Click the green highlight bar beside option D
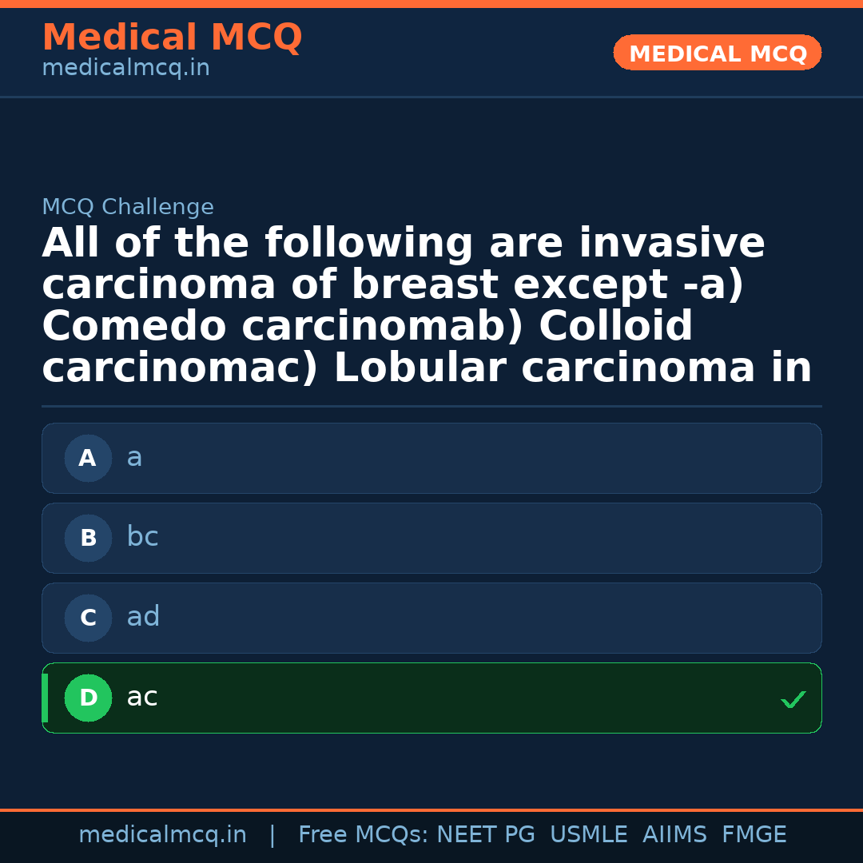The height and width of the screenshot is (863, 863). coord(44,698)
